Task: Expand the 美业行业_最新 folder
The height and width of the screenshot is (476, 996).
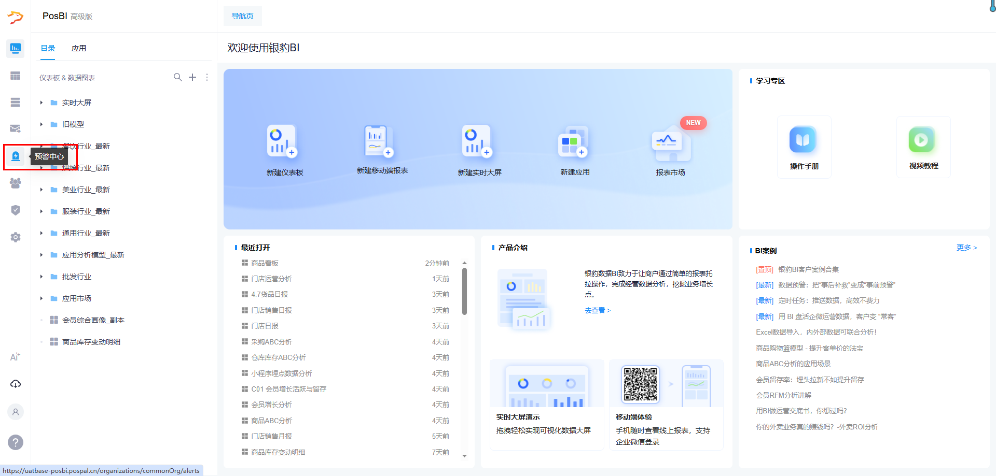Action: coord(42,189)
